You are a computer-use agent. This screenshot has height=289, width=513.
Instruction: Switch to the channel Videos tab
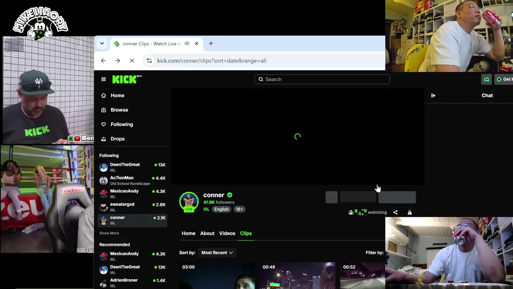point(227,233)
